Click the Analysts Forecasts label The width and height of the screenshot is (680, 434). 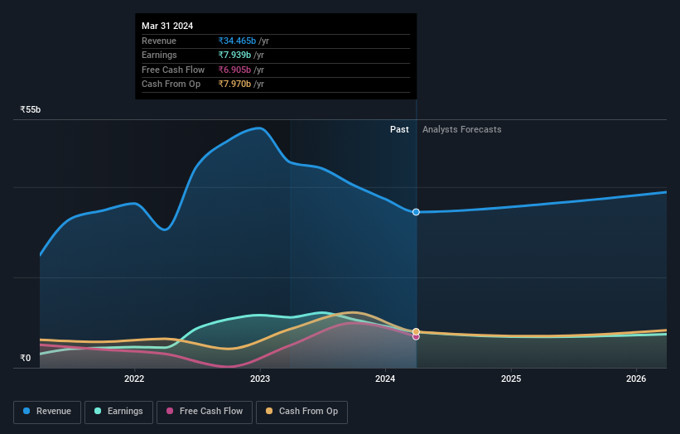pyautogui.click(x=462, y=129)
